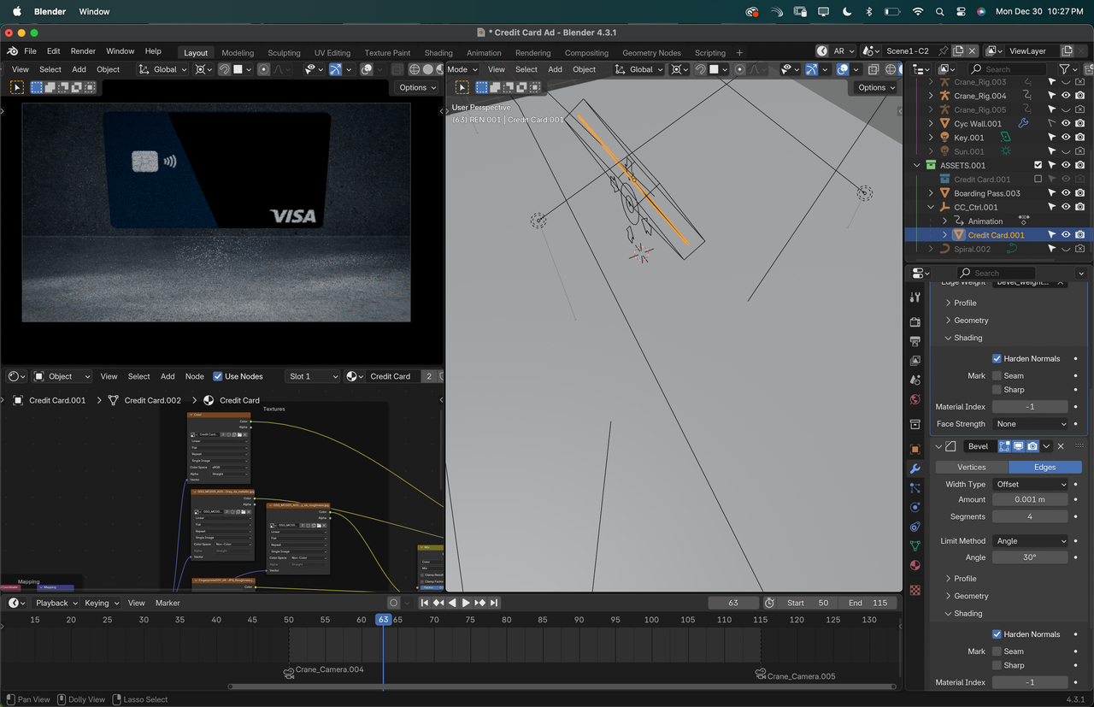Toggle Bevel modifier edit mode display
The image size is (1094, 707).
(x=1005, y=446)
